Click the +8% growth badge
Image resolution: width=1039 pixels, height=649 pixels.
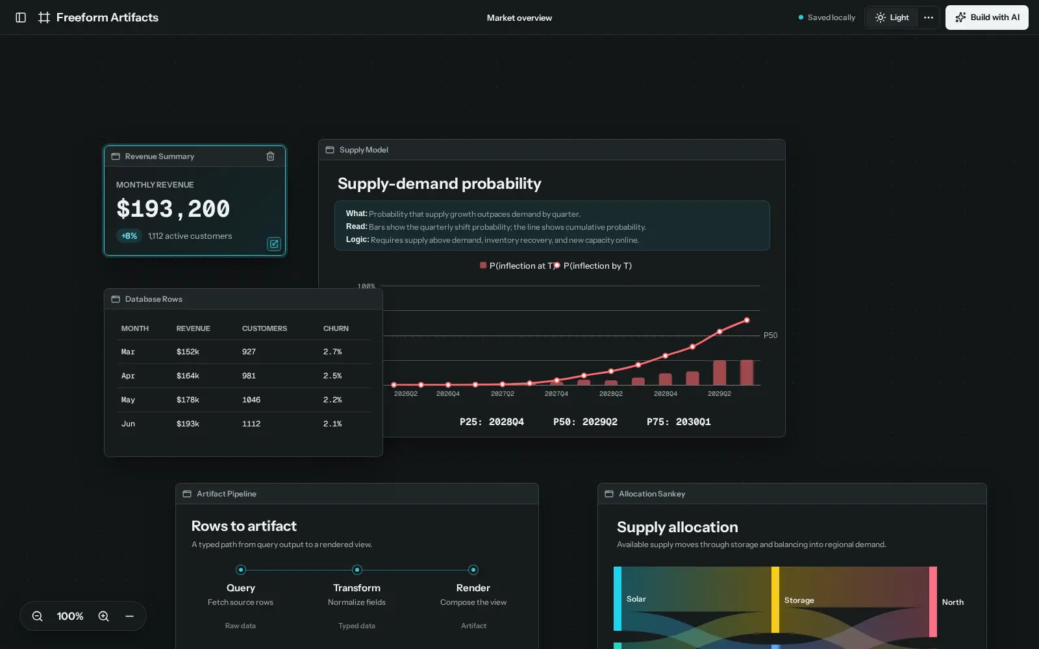click(x=129, y=236)
